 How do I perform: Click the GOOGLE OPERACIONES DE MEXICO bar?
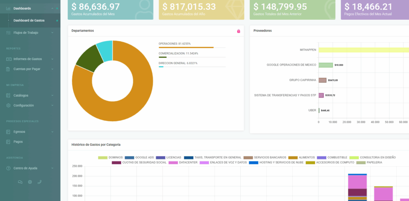tap(326, 65)
